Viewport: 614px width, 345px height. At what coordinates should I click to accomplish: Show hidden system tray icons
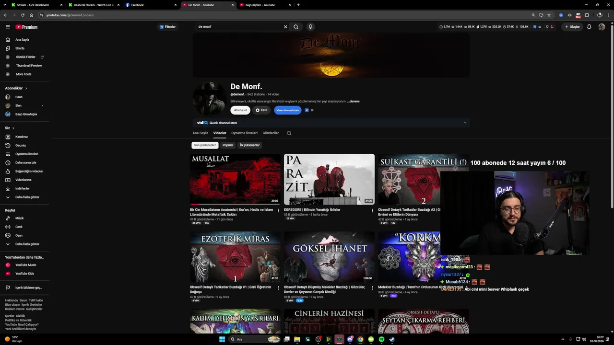pyautogui.click(x=563, y=339)
